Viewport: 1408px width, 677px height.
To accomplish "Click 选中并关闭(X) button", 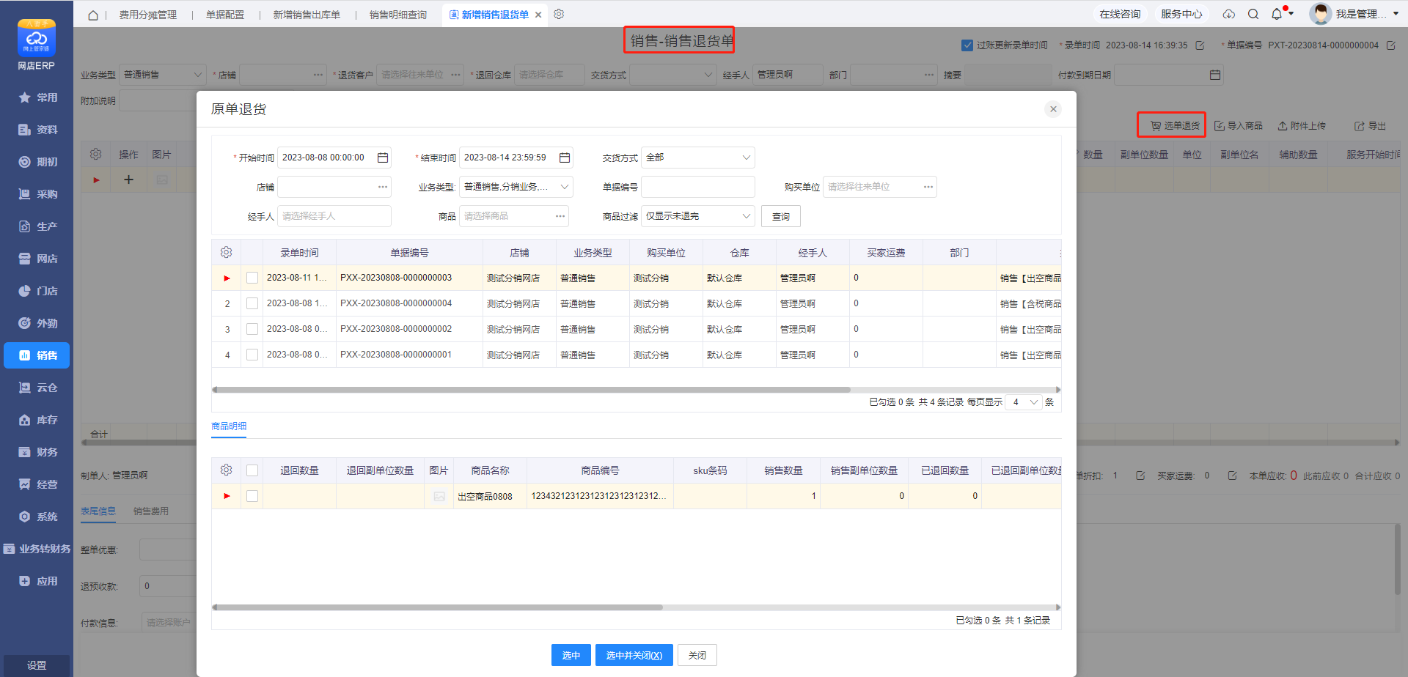I will coord(634,655).
